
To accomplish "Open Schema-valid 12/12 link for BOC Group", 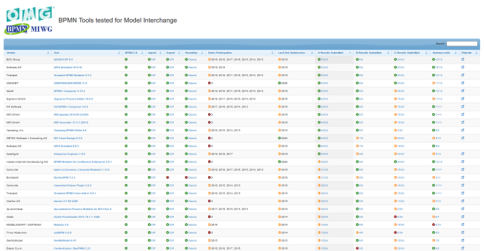I will 439,60.
